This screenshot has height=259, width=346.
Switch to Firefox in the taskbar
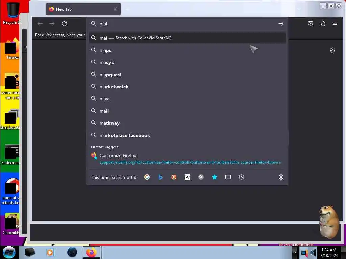[x=91, y=252]
